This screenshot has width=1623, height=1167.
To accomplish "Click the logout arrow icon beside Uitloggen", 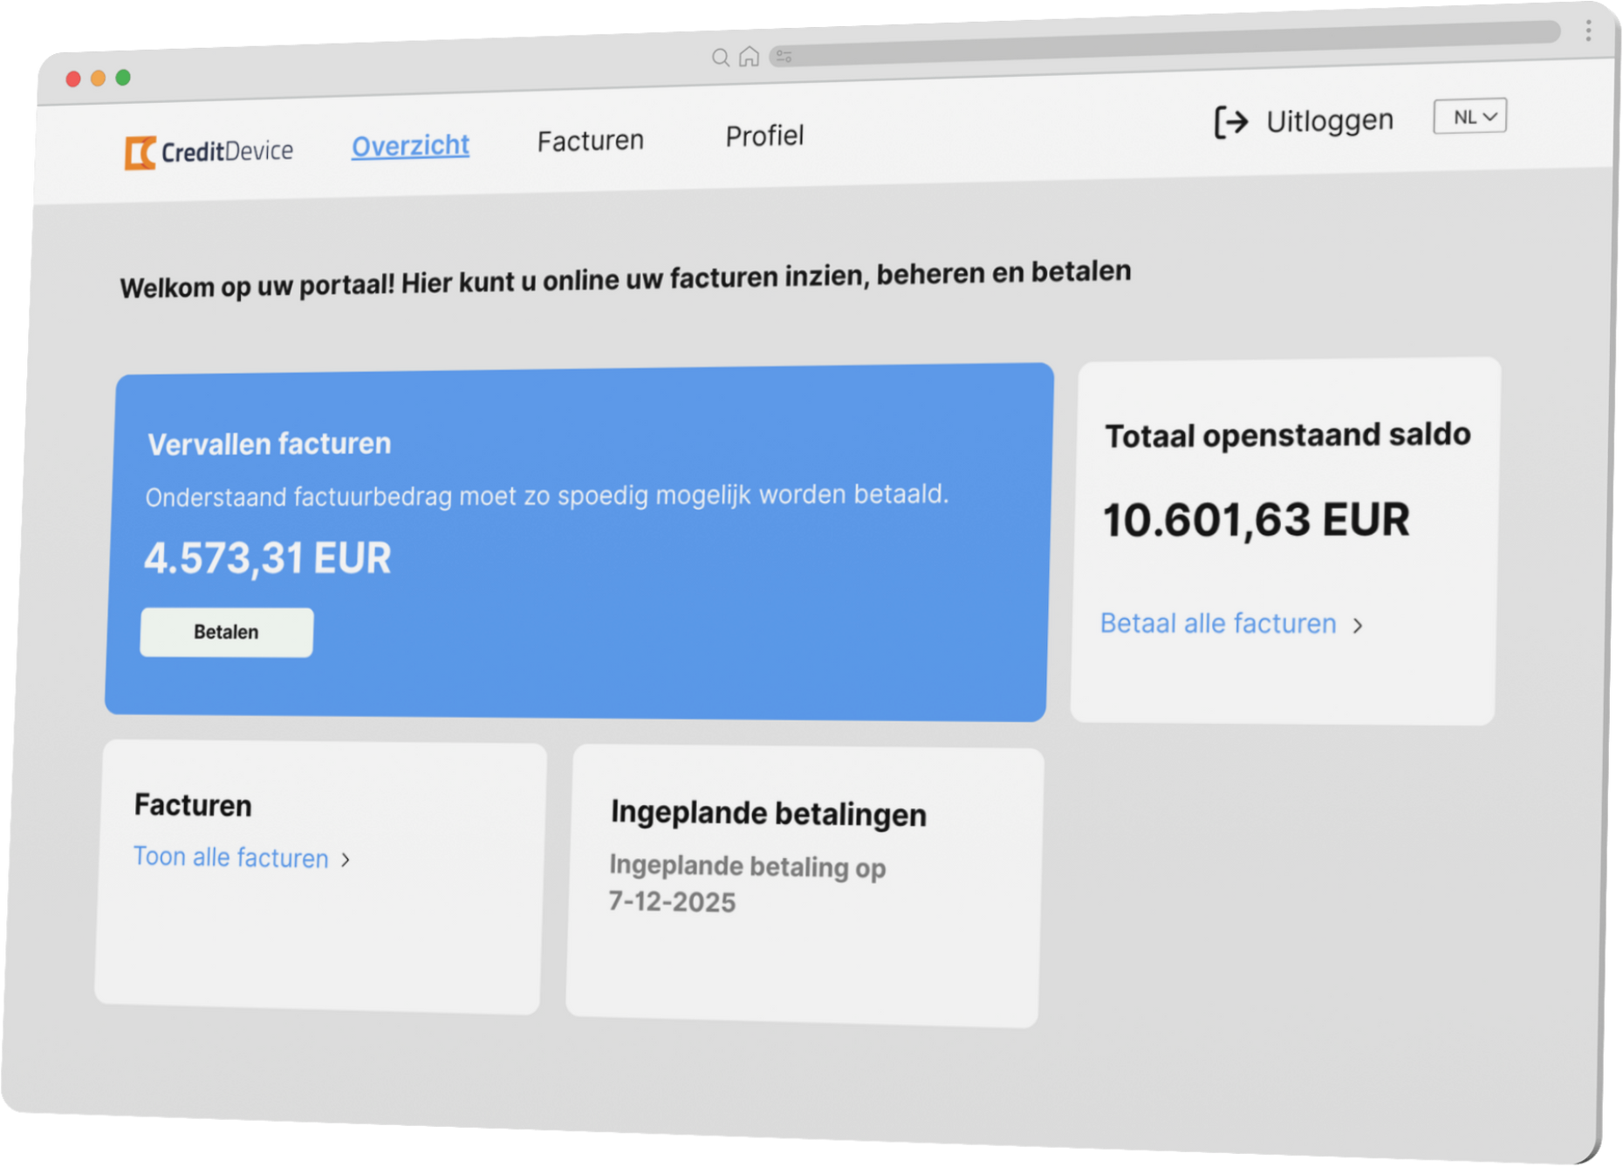I will pos(1231,122).
